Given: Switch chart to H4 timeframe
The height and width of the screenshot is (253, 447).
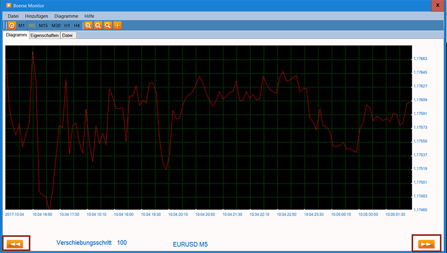Looking at the screenshot, I should 77,25.
